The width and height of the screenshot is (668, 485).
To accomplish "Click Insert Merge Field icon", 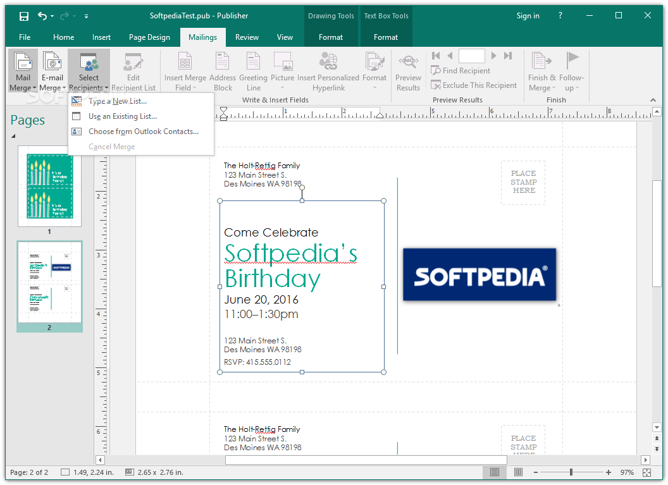I will coord(185,62).
